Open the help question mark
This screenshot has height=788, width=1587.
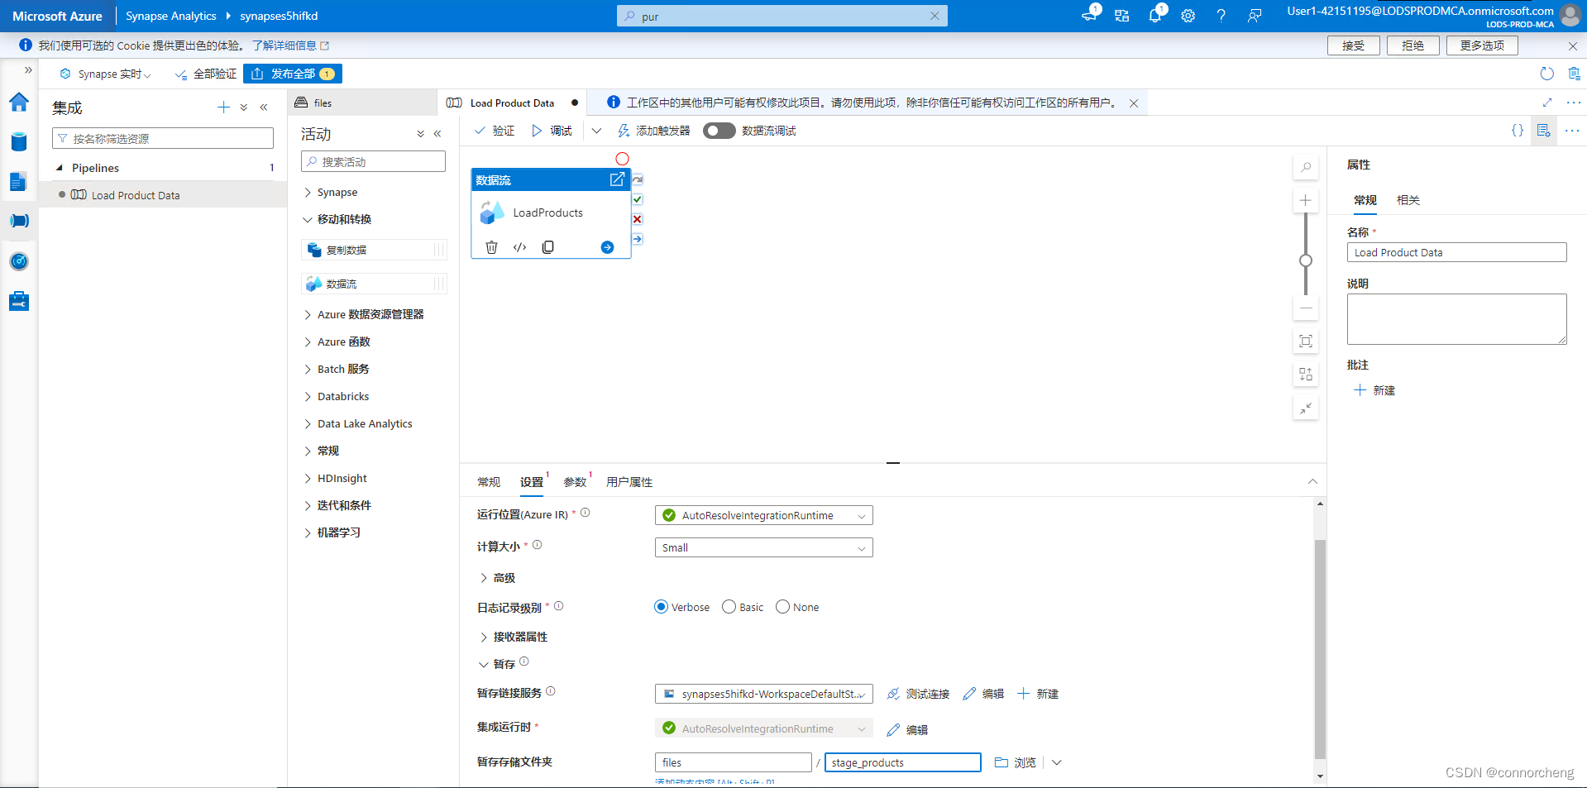(1221, 16)
